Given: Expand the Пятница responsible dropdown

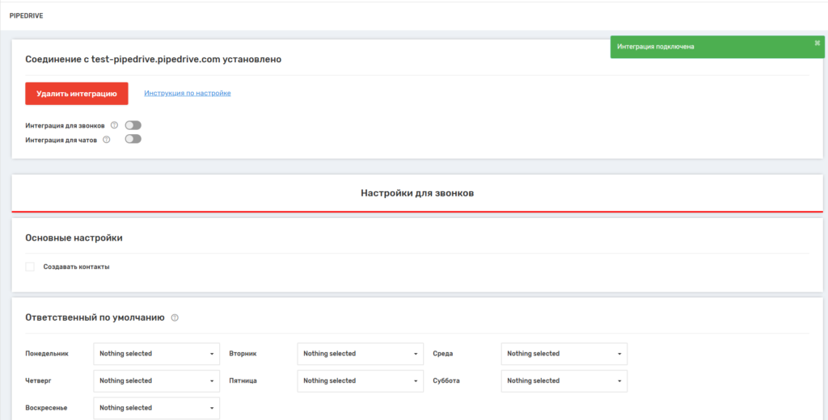Looking at the screenshot, I should pos(360,380).
